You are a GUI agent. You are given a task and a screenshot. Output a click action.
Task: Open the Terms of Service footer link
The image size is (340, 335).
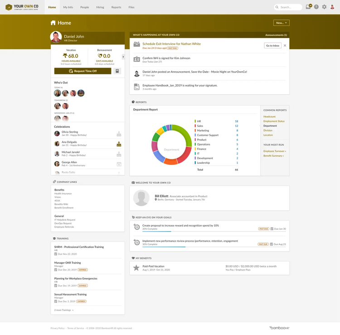pos(75,328)
